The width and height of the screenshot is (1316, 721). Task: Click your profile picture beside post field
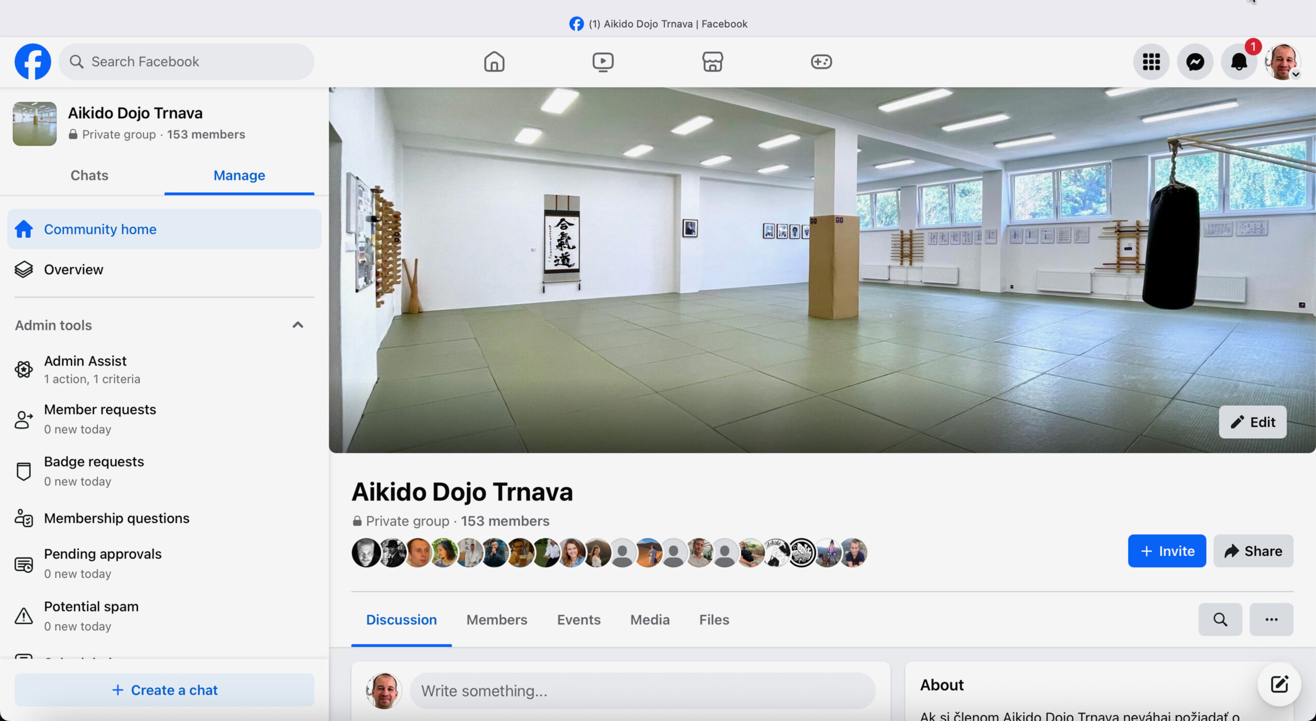(383, 691)
